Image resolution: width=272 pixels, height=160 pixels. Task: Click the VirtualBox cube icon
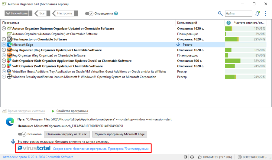[x=9, y=71]
